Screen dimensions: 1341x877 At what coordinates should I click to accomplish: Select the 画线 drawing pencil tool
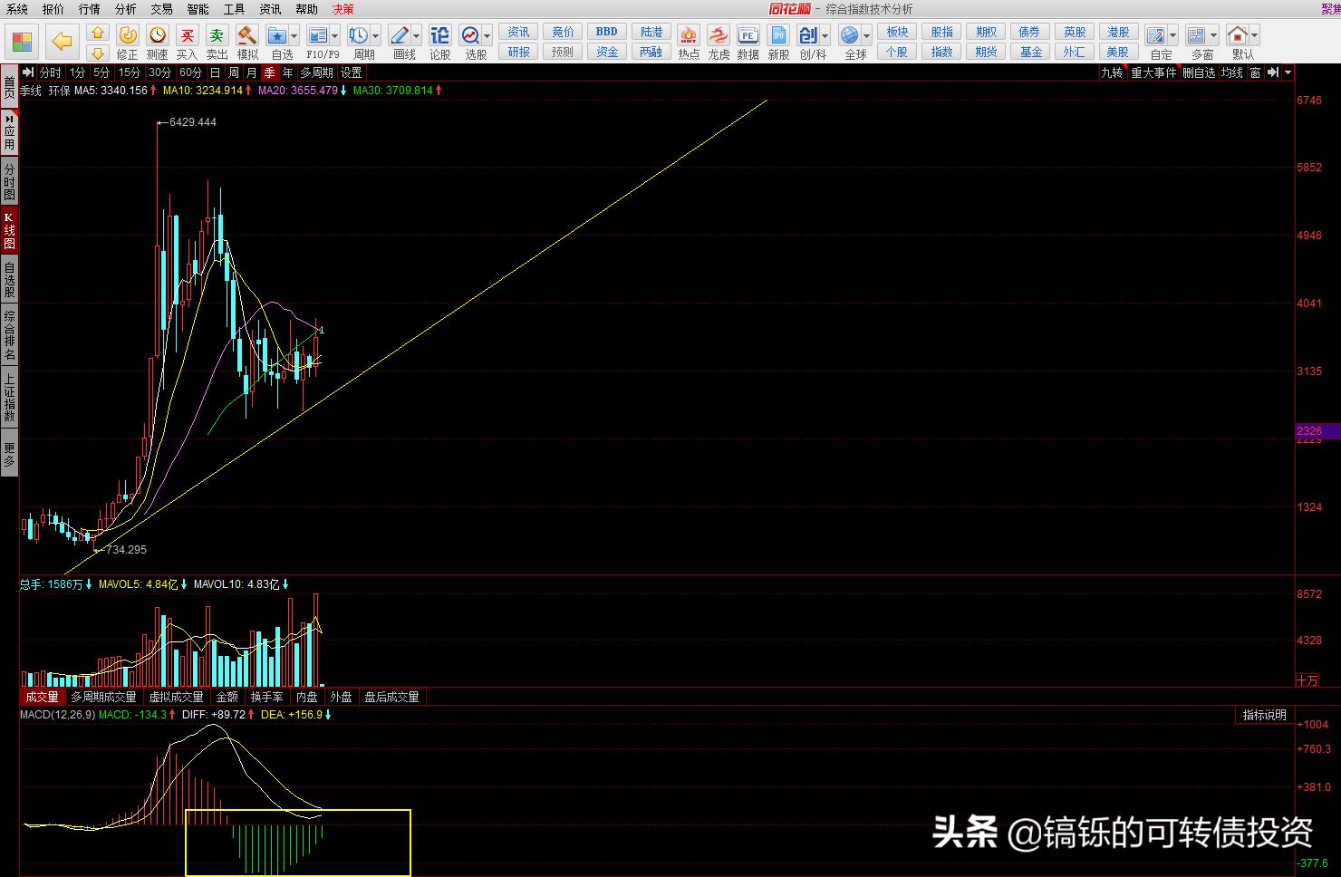400,35
